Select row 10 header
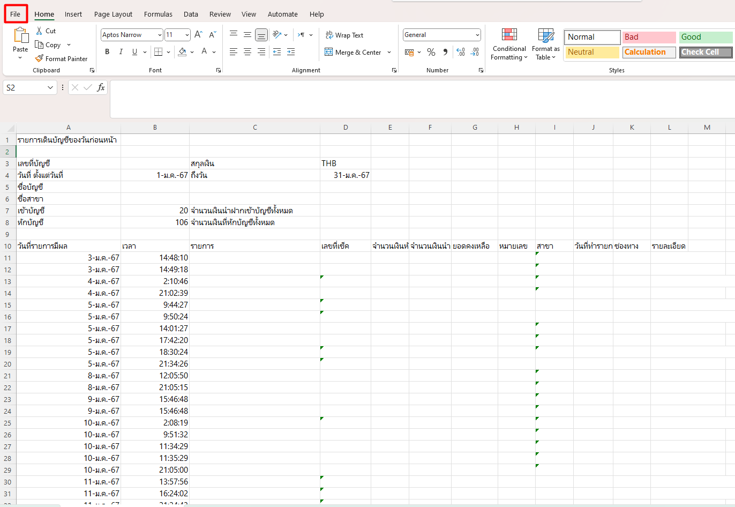The image size is (735, 507). 7,246
